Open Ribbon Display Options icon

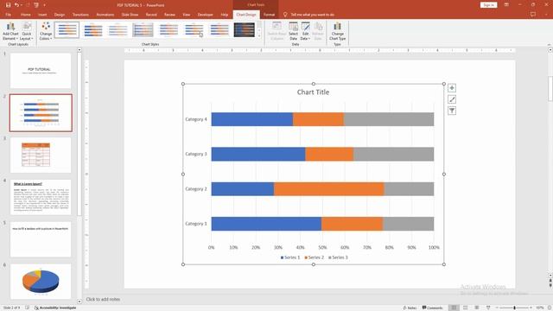(506, 5)
